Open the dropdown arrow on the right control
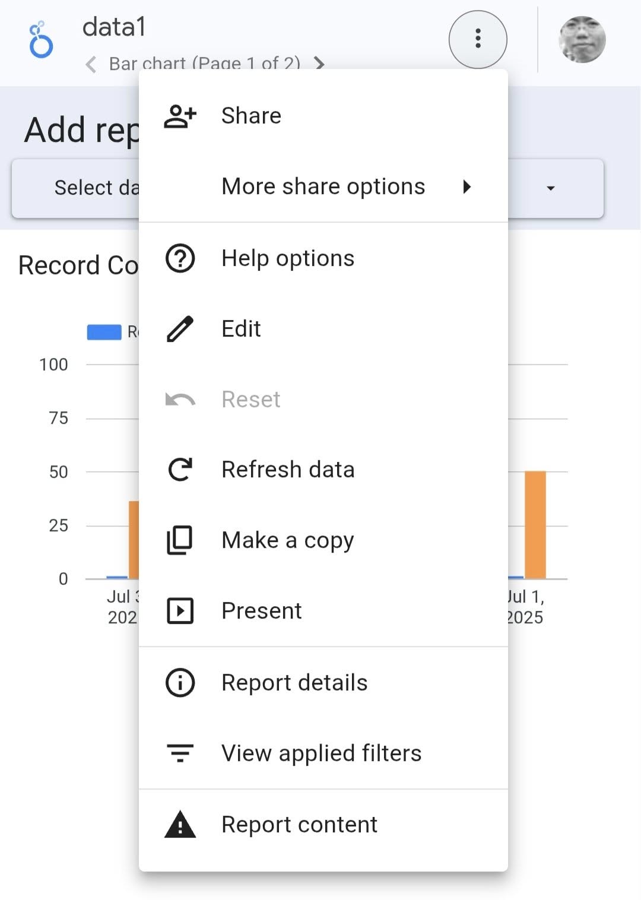This screenshot has height=900, width=641. coord(550,188)
